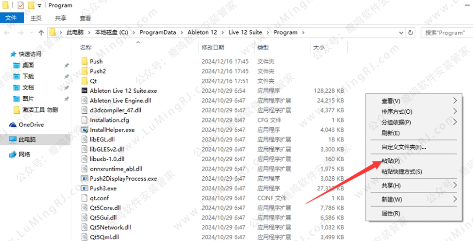Open 文档 in the navigation pane
Screen dimensions: 473x241
[28, 87]
